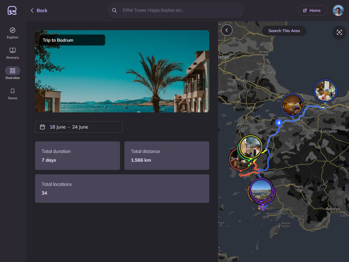Edit the Trip to Bodrum title
349x262 pixels.
coord(72,40)
